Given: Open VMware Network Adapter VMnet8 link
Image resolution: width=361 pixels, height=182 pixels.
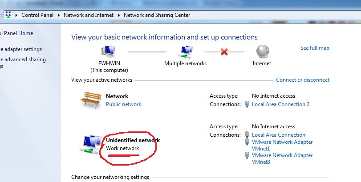Looking at the screenshot, I should [x=282, y=158].
